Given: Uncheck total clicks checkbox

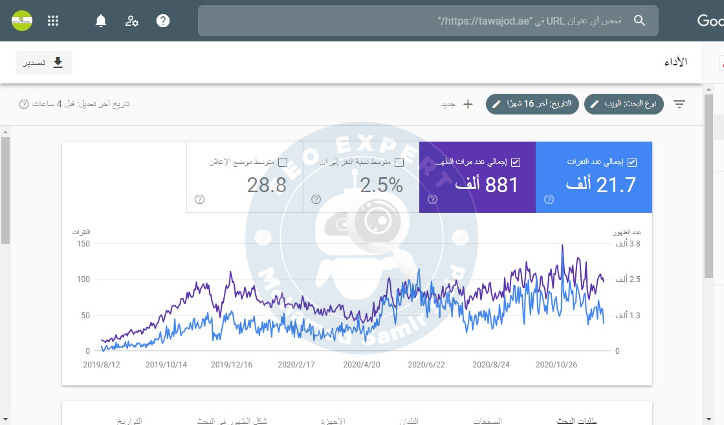Looking at the screenshot, I should point(632,162).
